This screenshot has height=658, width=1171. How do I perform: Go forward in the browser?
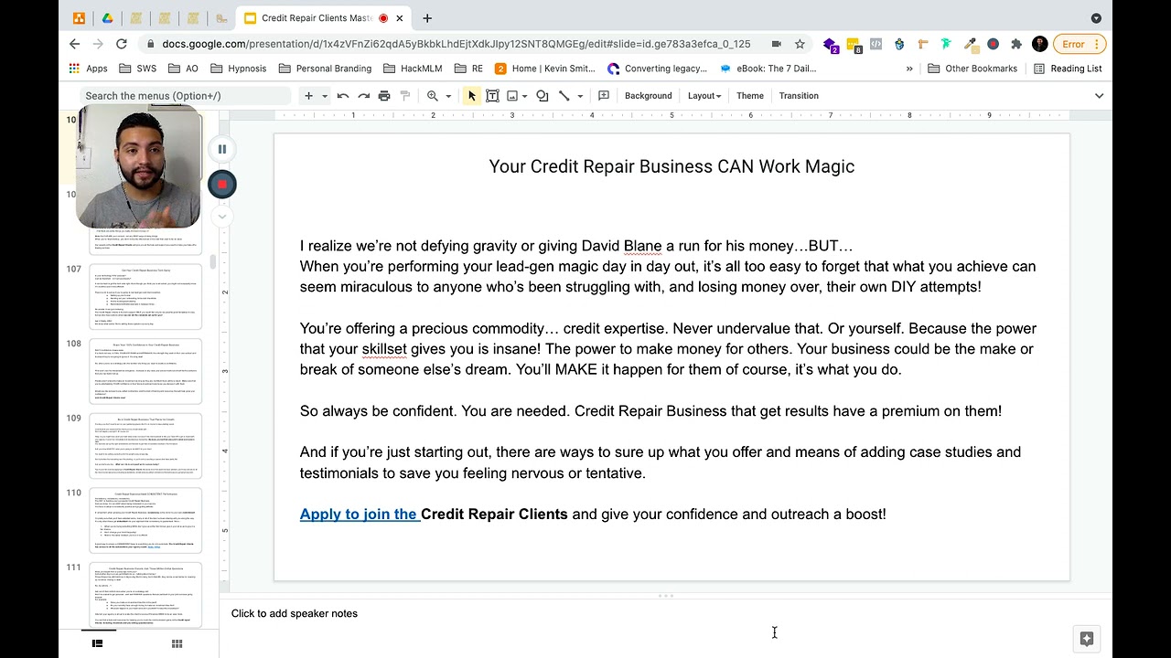tap(98, 44)
